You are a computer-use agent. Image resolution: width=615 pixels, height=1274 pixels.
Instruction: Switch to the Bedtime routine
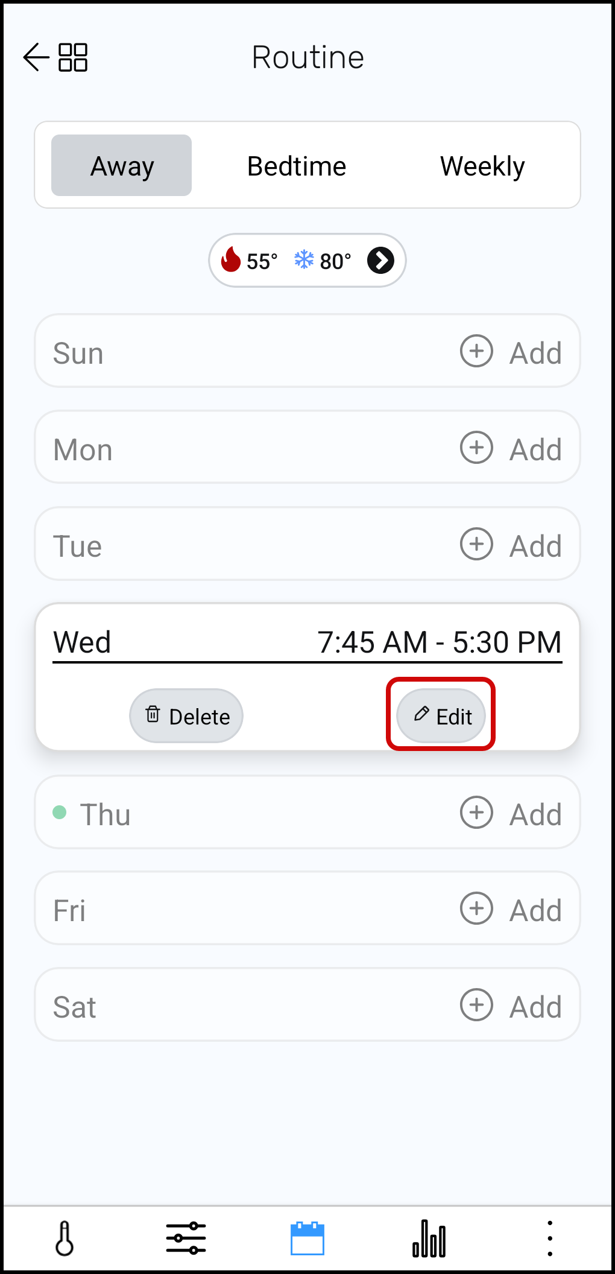(297, 166)
